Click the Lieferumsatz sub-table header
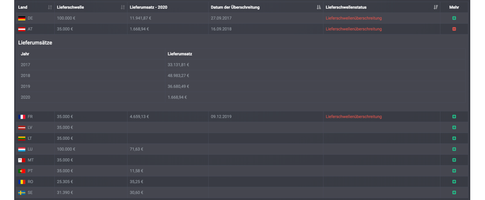The image size is (485, 200). coord(180,54)
